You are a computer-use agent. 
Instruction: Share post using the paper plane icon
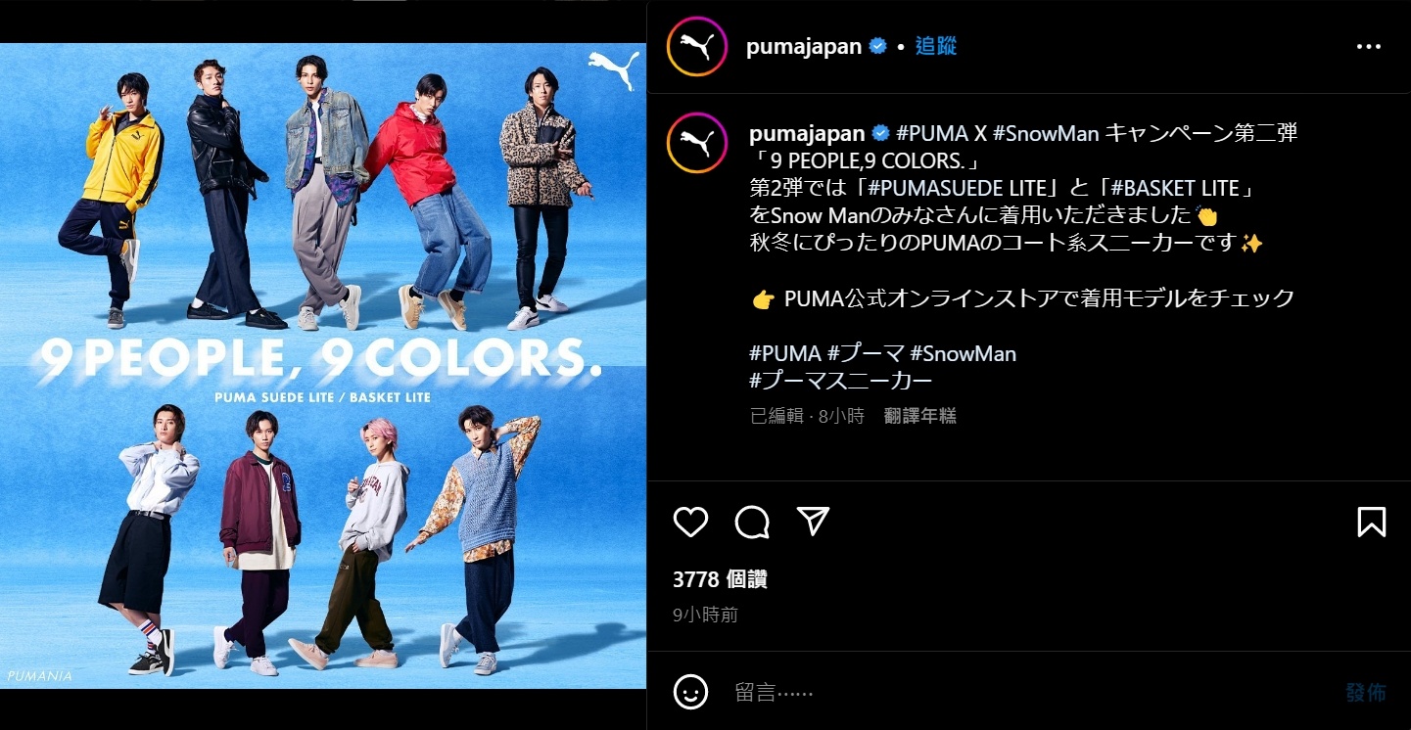(x=813, y=522)
